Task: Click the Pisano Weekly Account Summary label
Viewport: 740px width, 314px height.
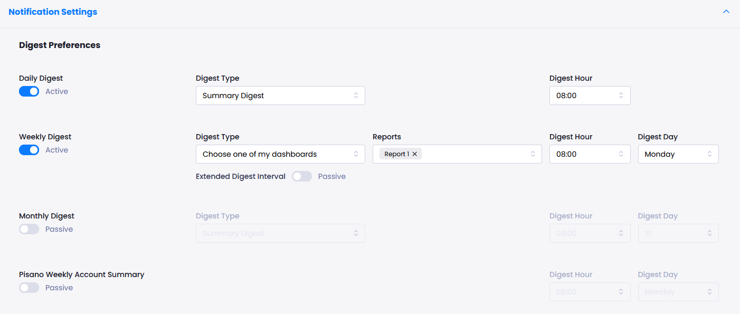Action: (82, 274)
